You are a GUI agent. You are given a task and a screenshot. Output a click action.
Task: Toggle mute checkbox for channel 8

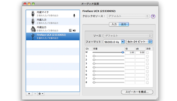pos(147,83)
